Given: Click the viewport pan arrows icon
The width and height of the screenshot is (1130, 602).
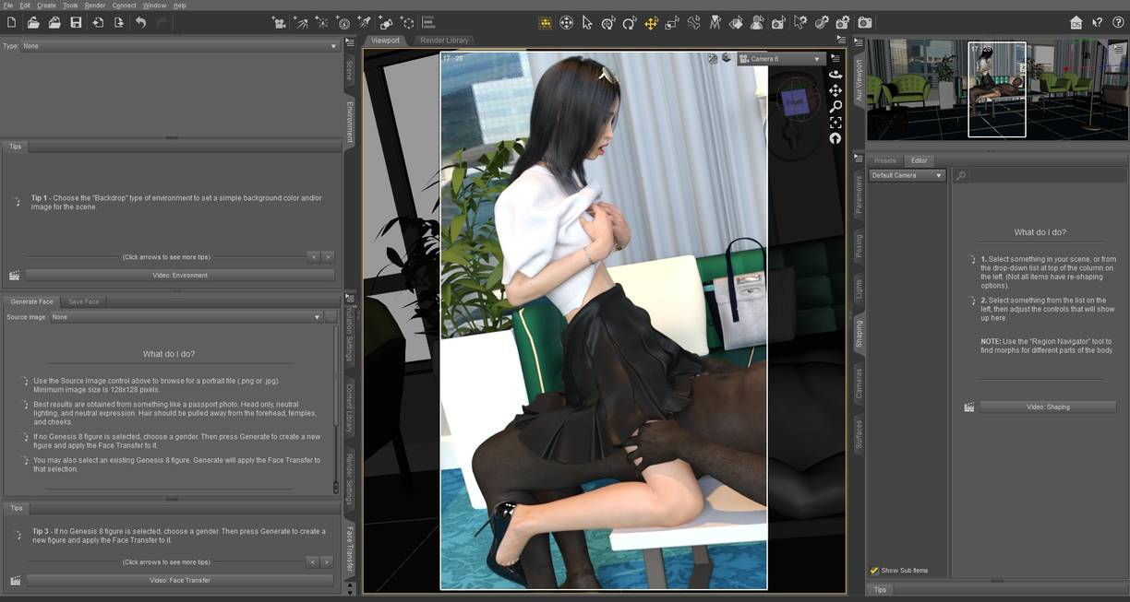Looking at the screenshot, I should coord(835,90).
